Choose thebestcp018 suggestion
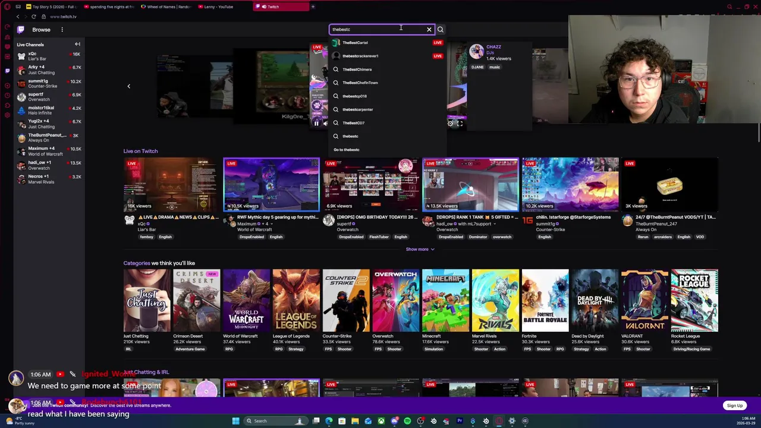This screenshot has width=761, height=428. [388, 96]
